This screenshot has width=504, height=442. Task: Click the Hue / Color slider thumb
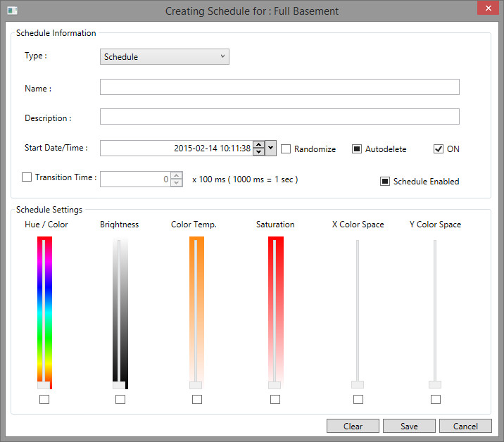point(44,385)
